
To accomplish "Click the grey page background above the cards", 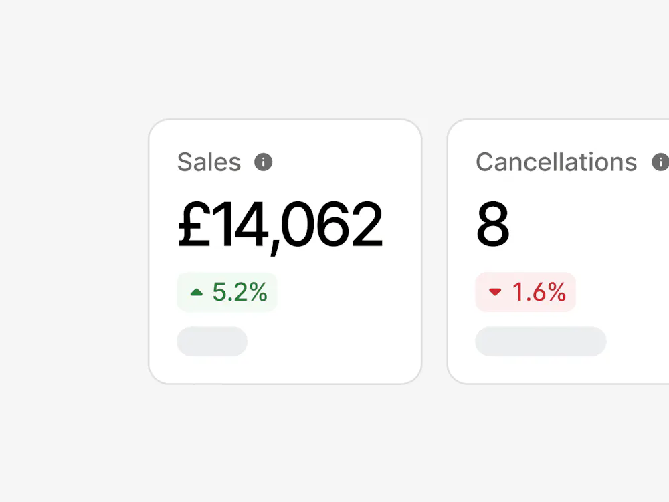I will pyautogui.click(x=334, y=60).
